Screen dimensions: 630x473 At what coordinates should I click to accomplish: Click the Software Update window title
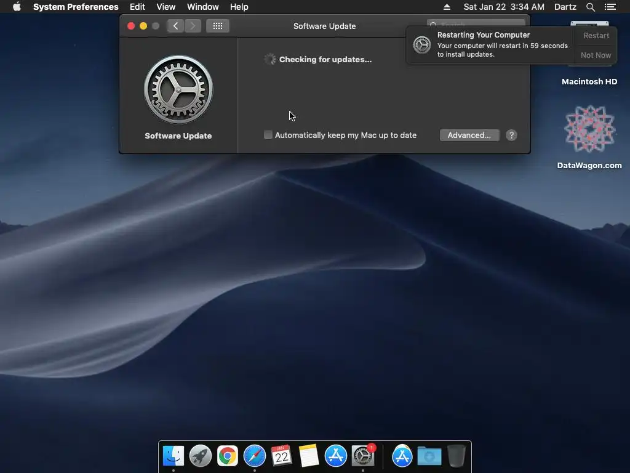324,26
